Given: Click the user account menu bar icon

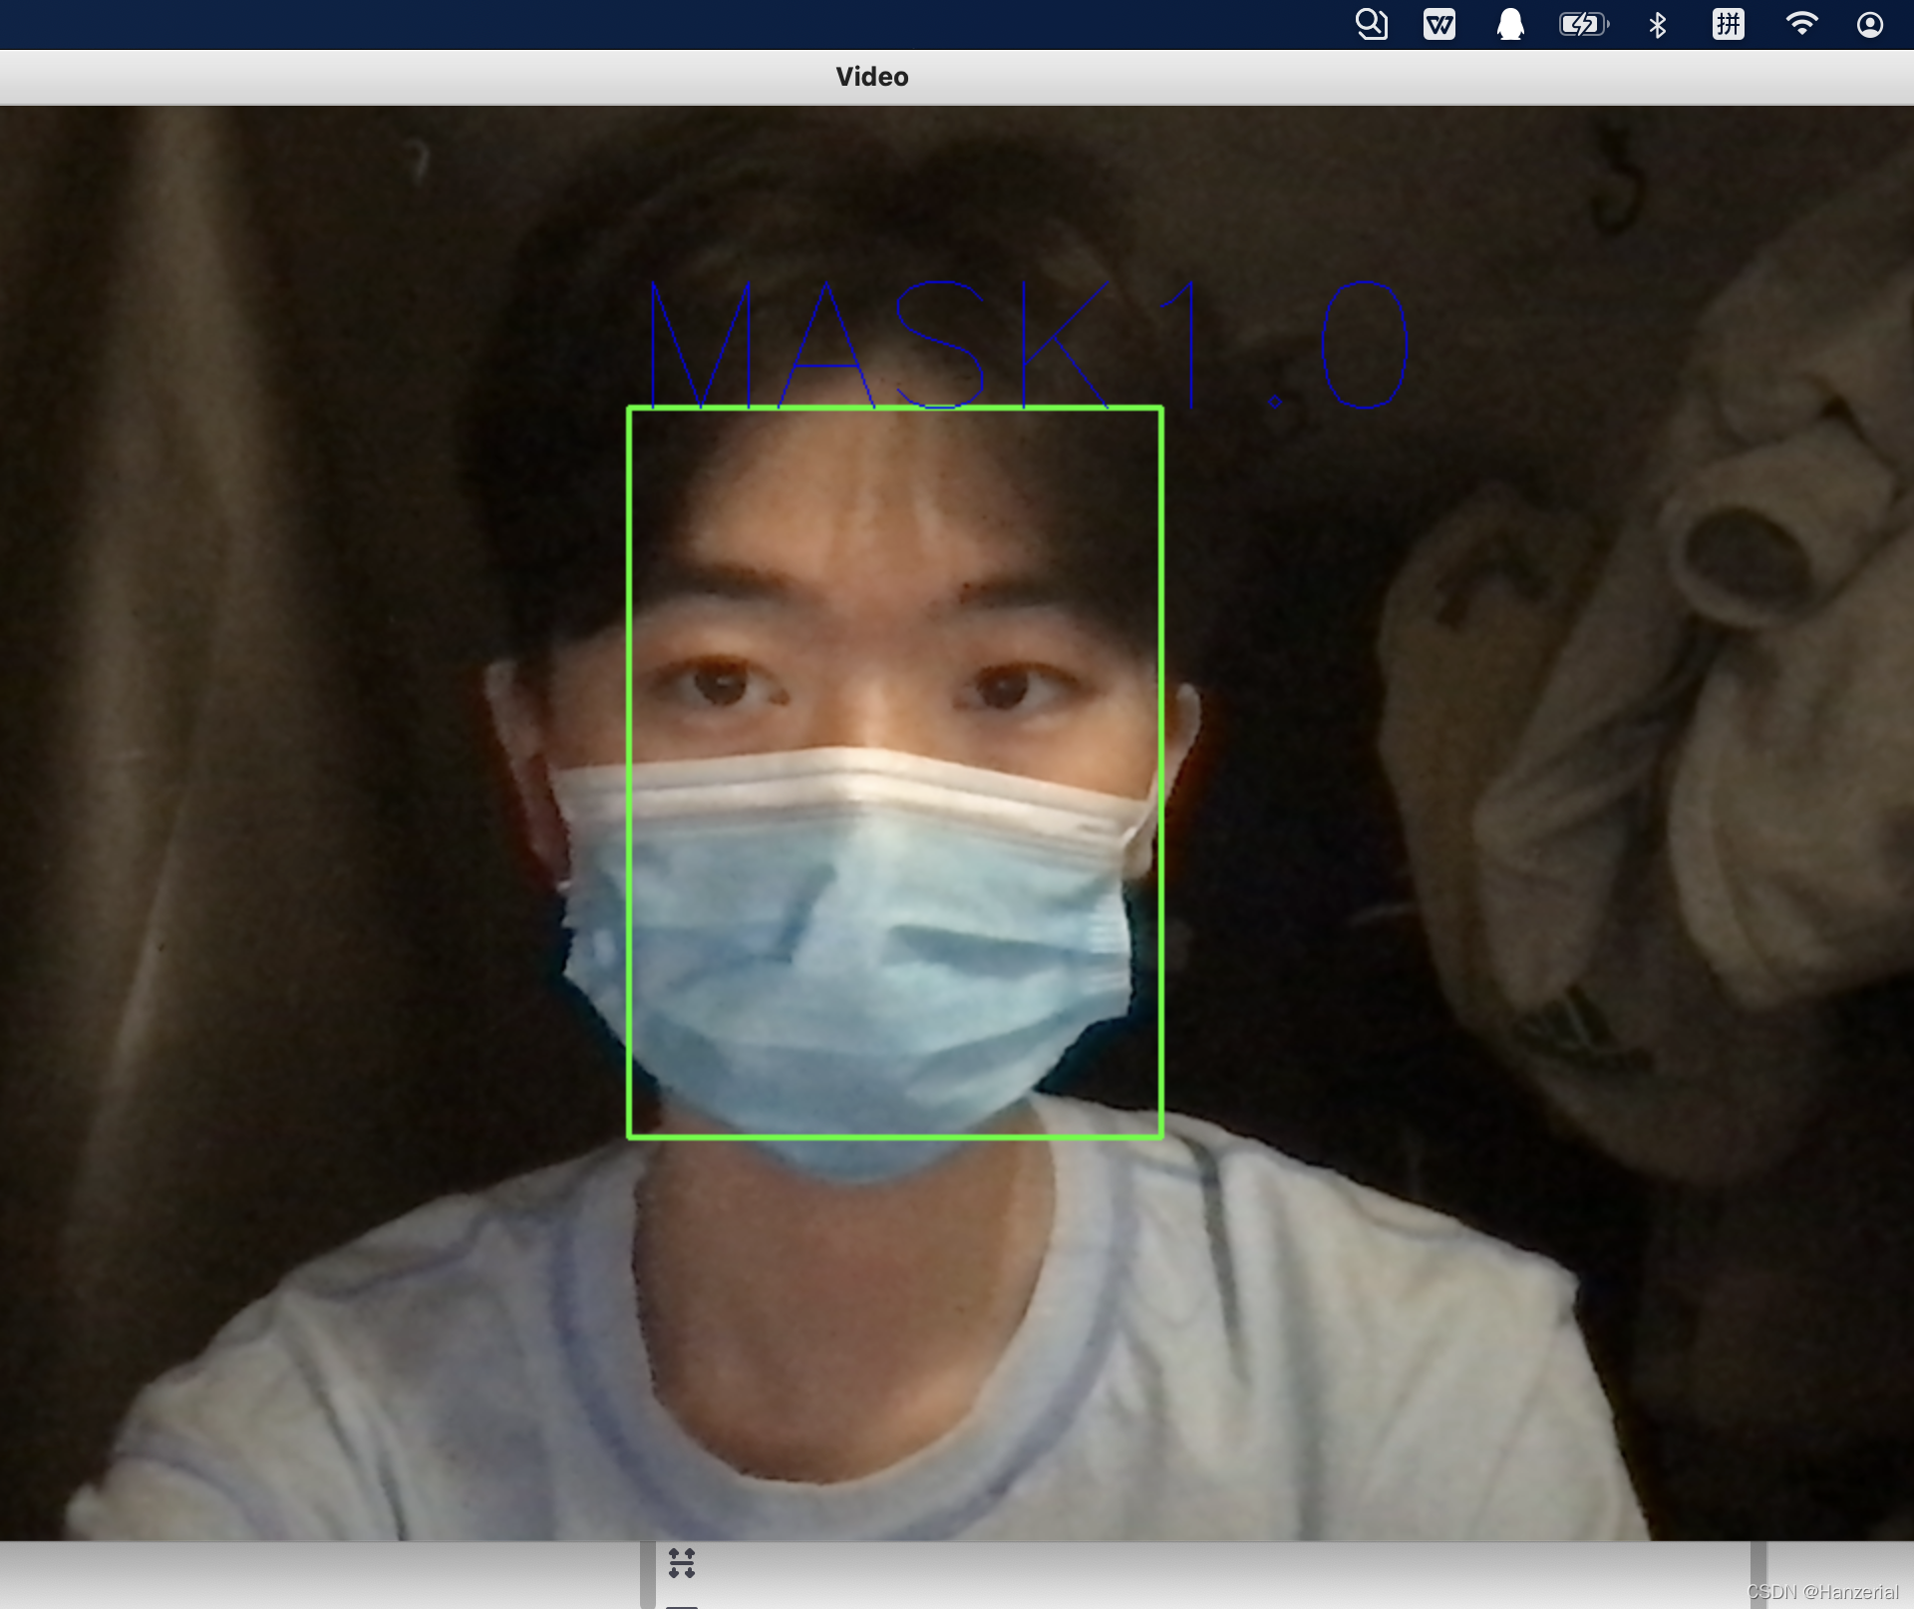Looking at the screenshot, I should pyautogui.click(x=1869, y=24).
